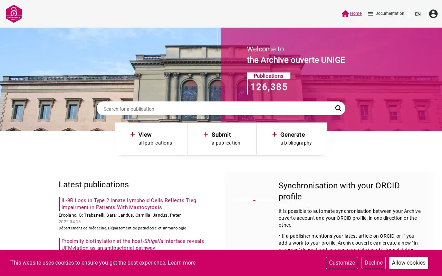This screenshot has width=442, height=276.
Task: Switch language via EN selector
Action: coord(418,14)
